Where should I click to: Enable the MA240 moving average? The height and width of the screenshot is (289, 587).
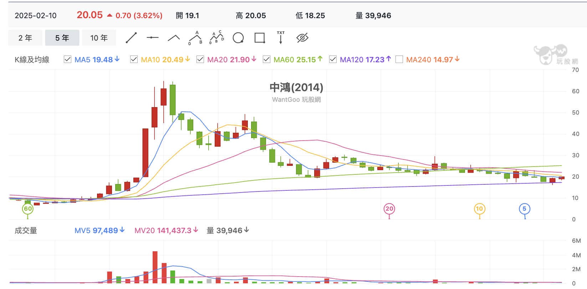click(399, 59)
